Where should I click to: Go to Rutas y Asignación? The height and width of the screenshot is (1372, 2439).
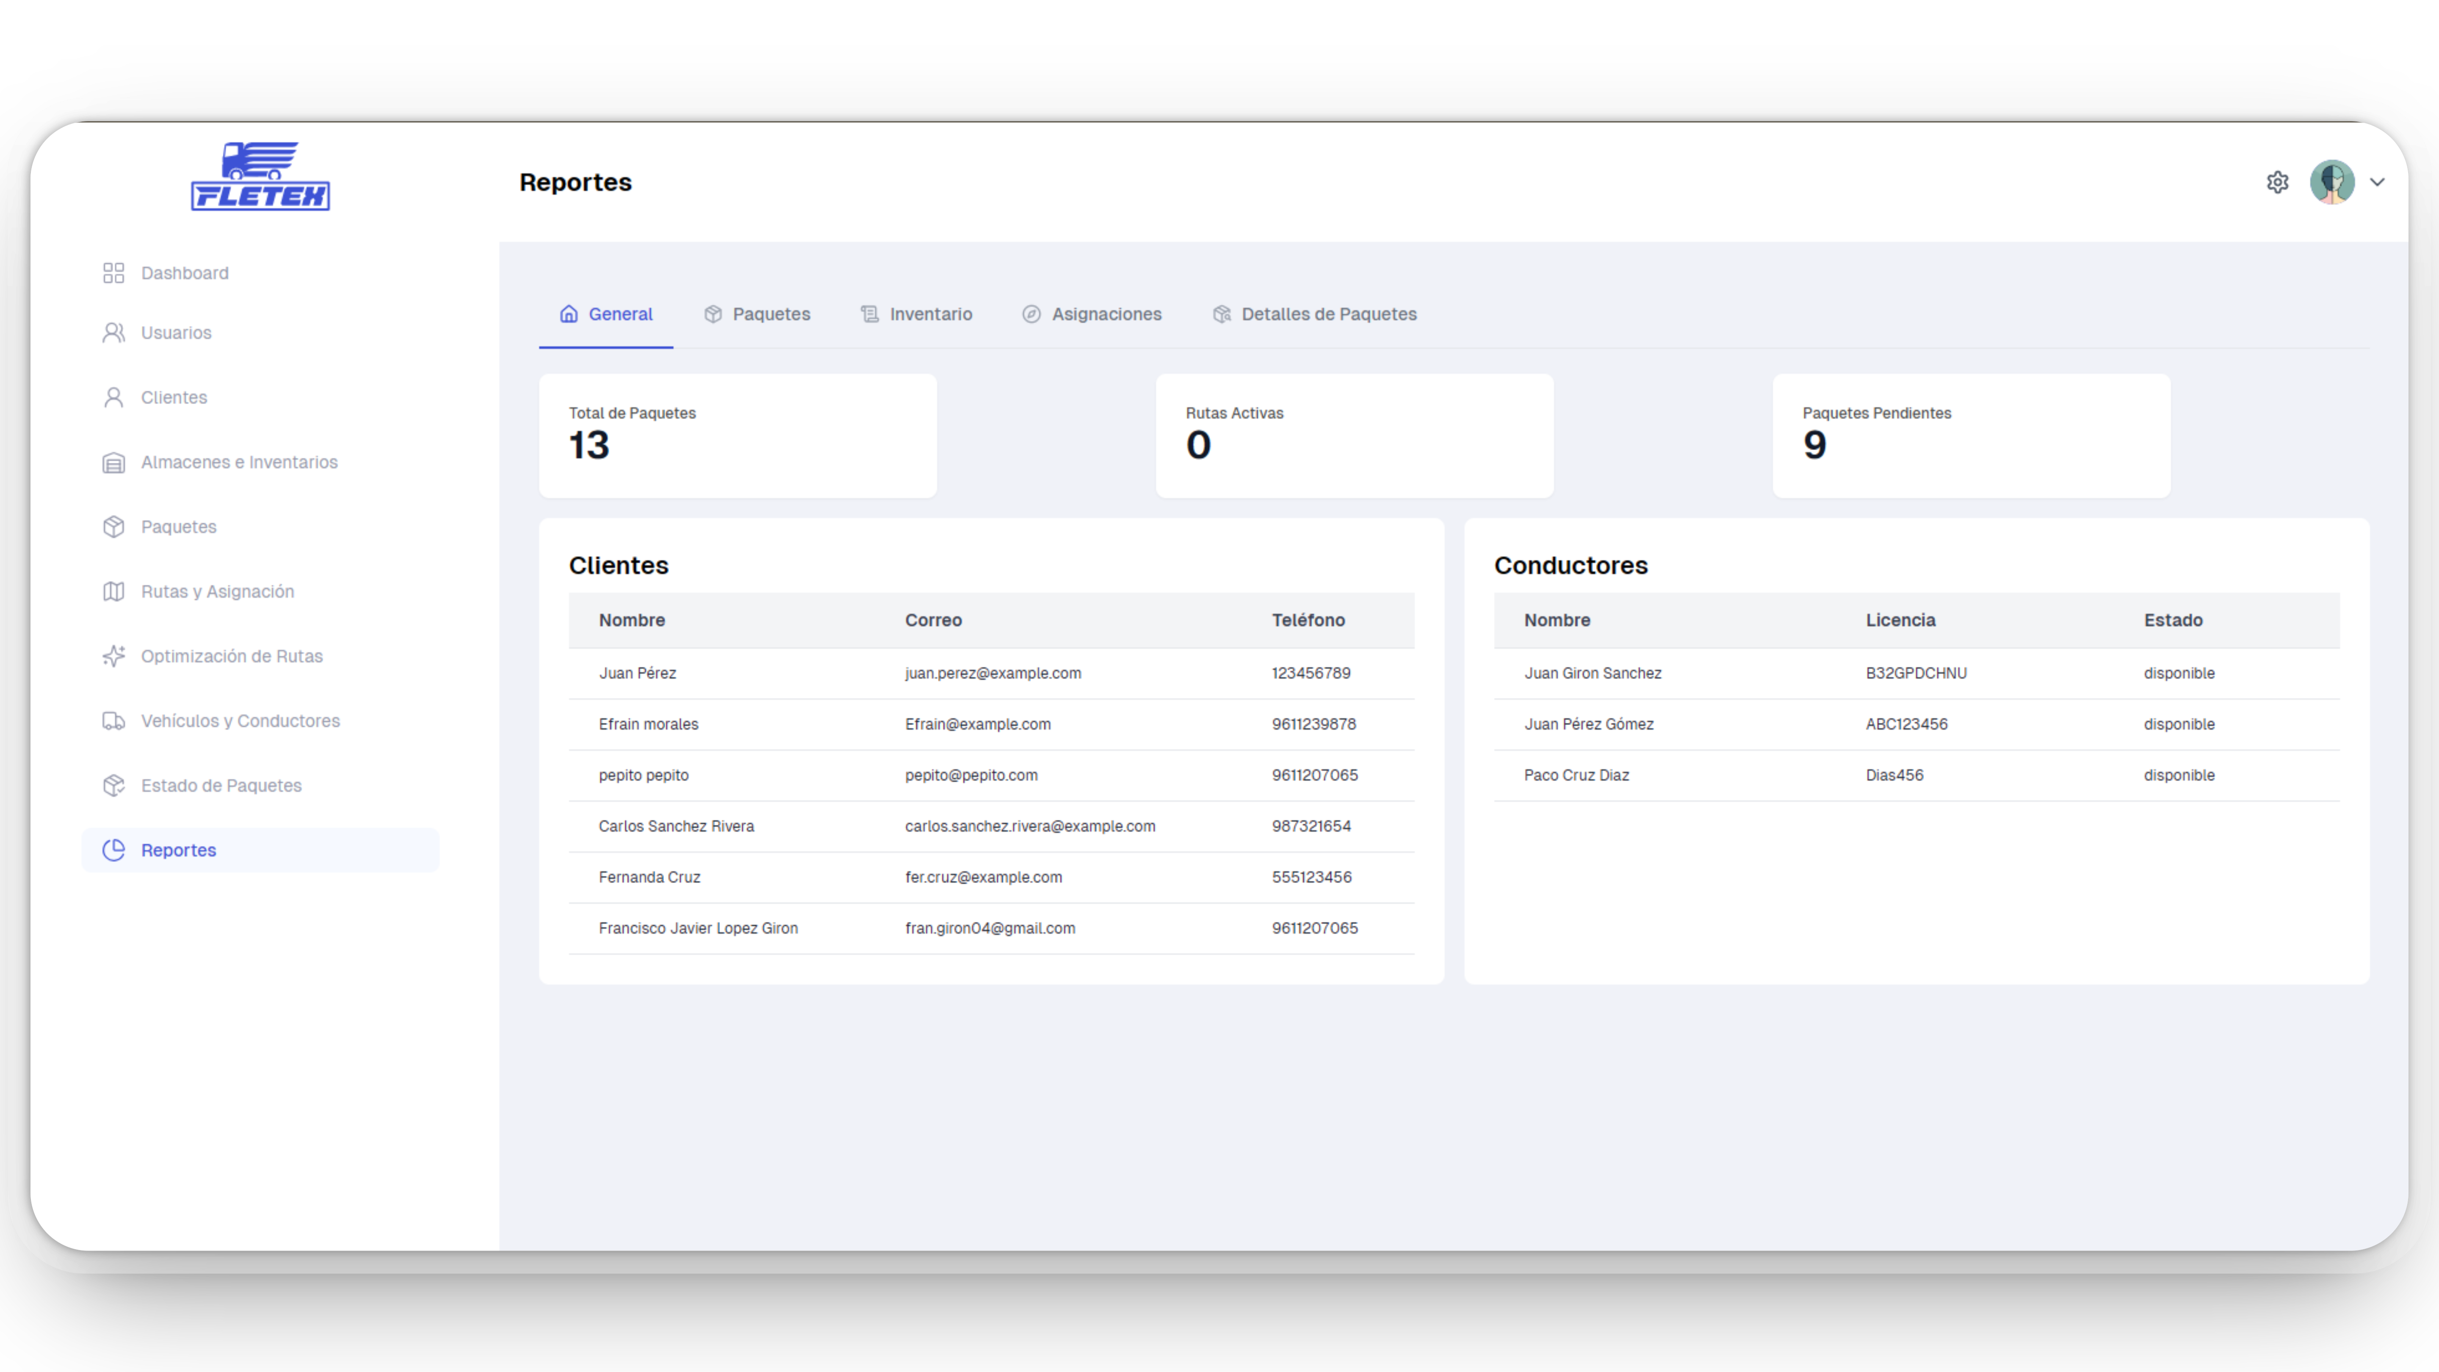260,592
